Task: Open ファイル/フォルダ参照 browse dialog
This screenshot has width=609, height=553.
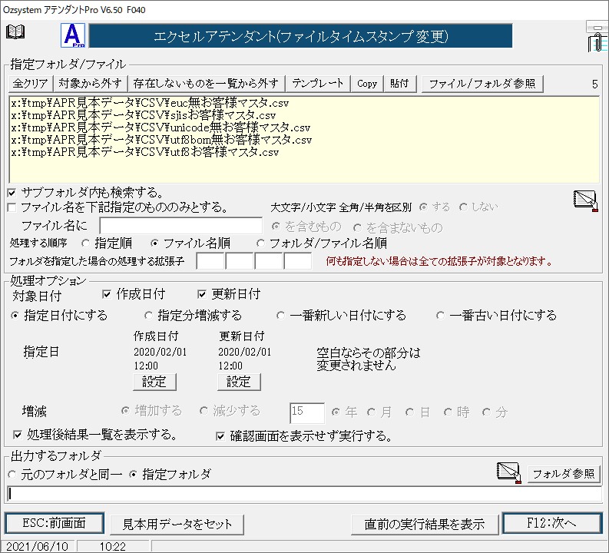Action: (482, 84)
